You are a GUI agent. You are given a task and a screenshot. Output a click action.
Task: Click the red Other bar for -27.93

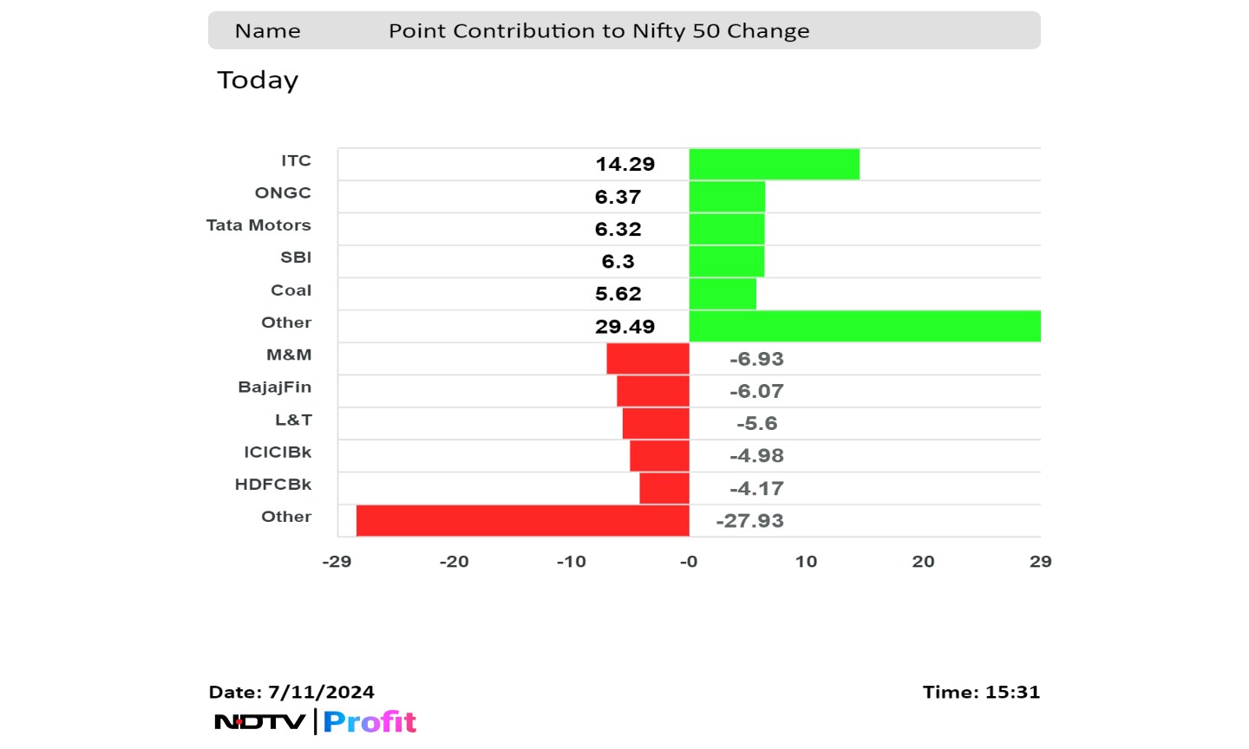tap(522, 521)
